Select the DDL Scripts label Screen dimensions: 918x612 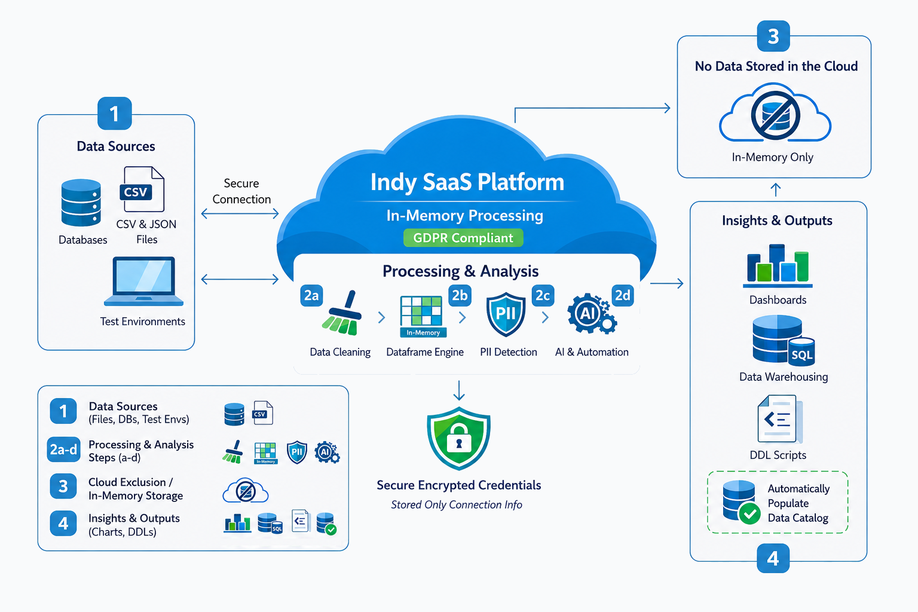(778, 455)
